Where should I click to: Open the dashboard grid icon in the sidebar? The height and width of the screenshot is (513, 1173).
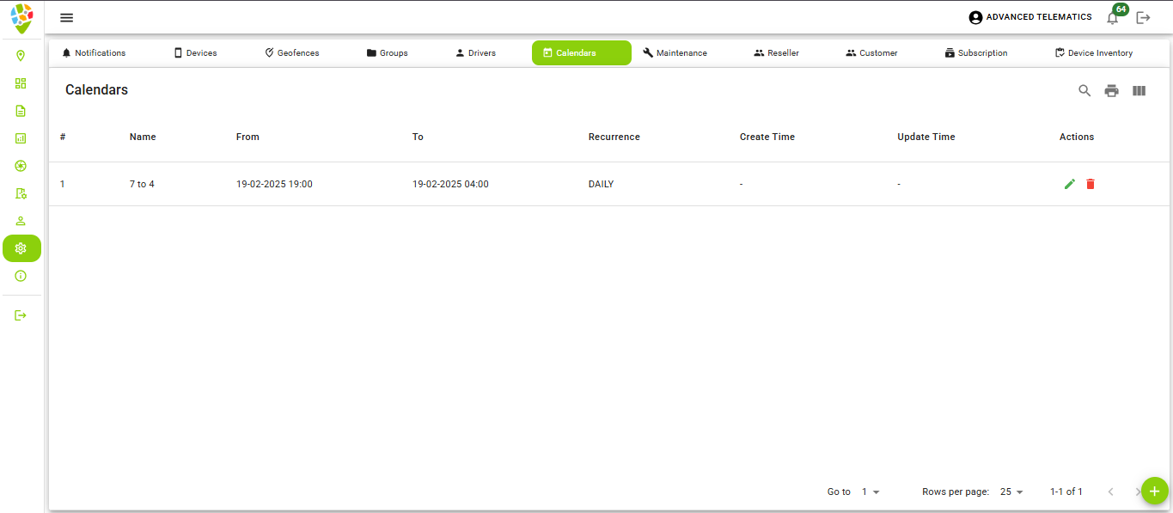[21, 83]
